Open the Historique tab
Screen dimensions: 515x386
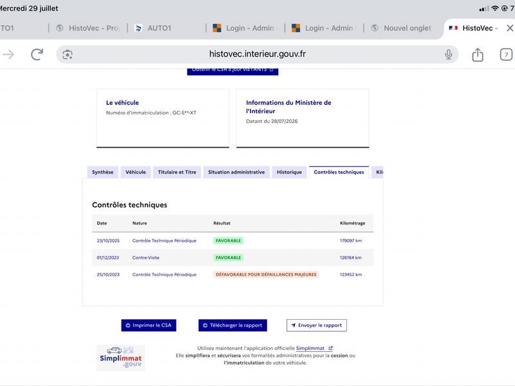pos(289,172)
